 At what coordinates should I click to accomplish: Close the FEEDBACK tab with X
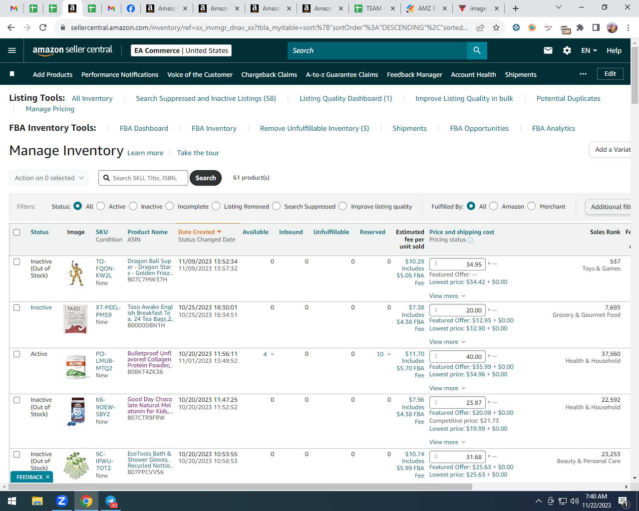pyautogui.click(x=47, y=477)
